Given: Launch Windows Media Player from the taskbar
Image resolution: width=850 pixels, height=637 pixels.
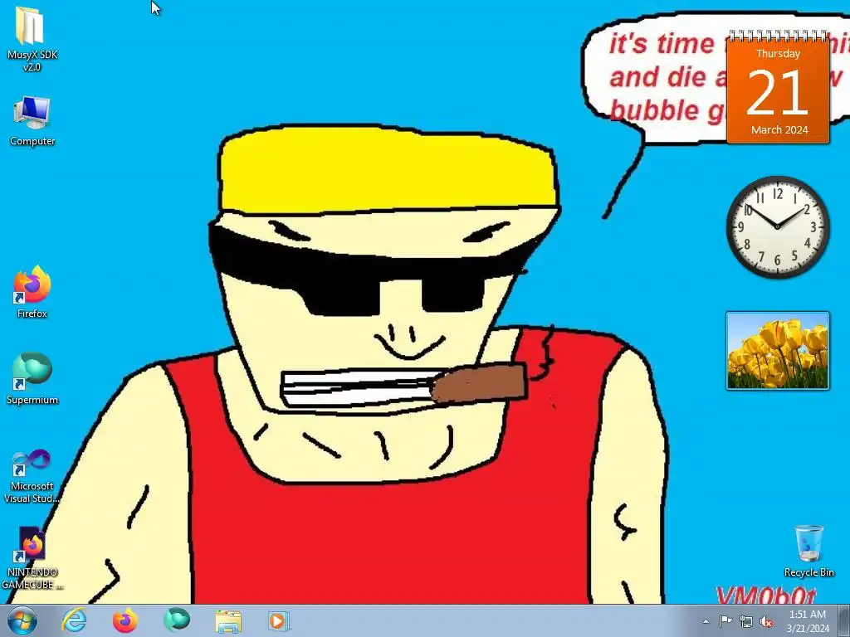Looking at the screenshot, I should click(279, 620).
